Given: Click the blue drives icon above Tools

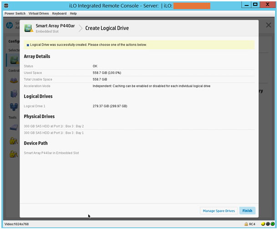Looking at the screenshot, I should click(x=14, y=107).
